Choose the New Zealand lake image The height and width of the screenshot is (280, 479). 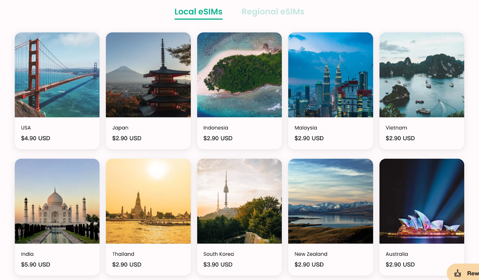(331, 201)
